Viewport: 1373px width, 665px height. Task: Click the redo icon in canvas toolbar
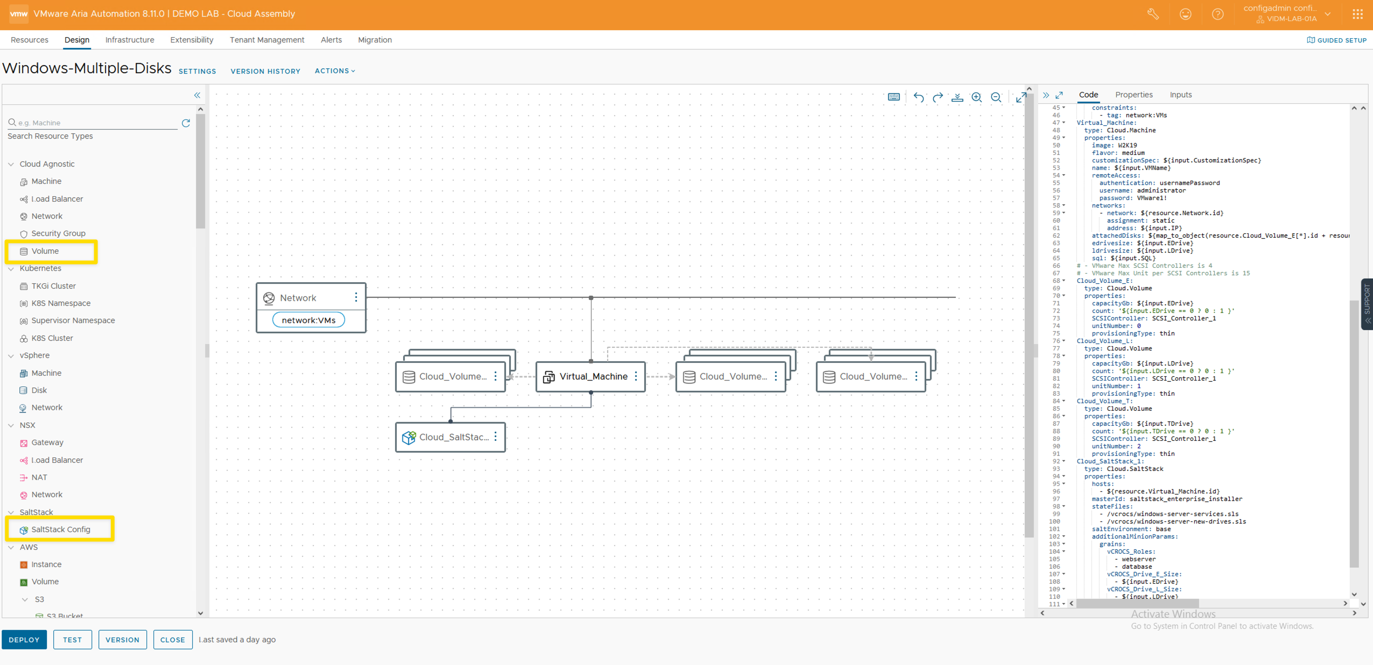(938, 97)
